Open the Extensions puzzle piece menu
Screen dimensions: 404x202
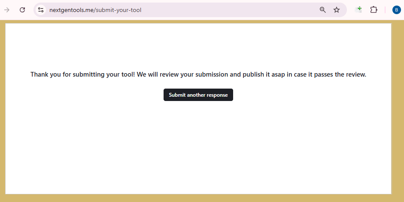[374, 10]
